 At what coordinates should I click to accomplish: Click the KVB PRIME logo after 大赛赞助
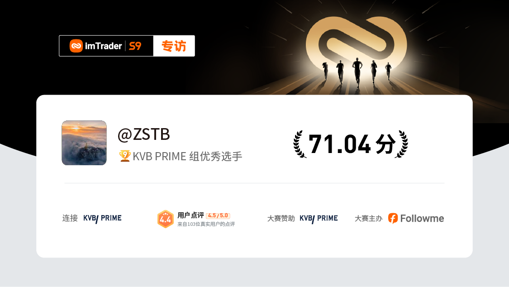pos(319,219)
